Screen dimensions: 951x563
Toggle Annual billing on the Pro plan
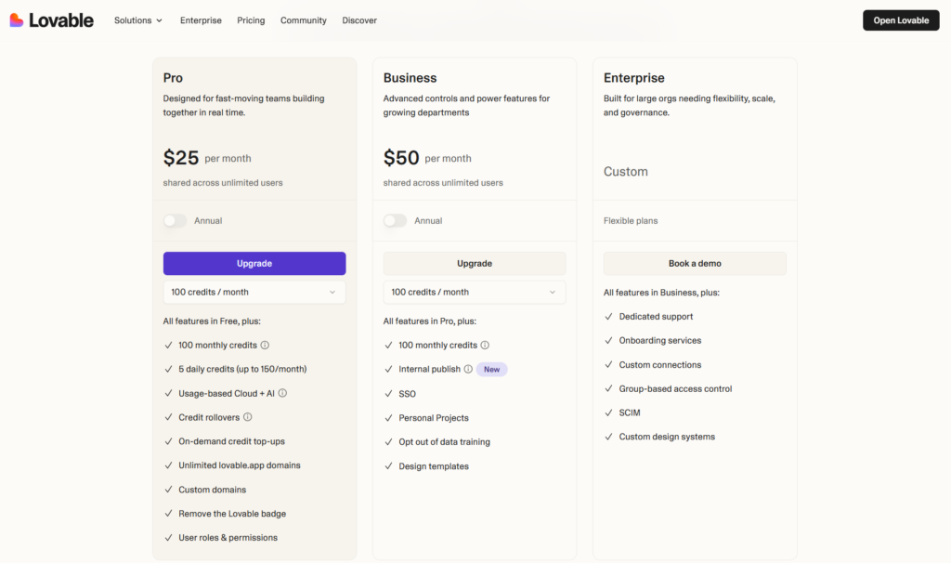point(174,220)
